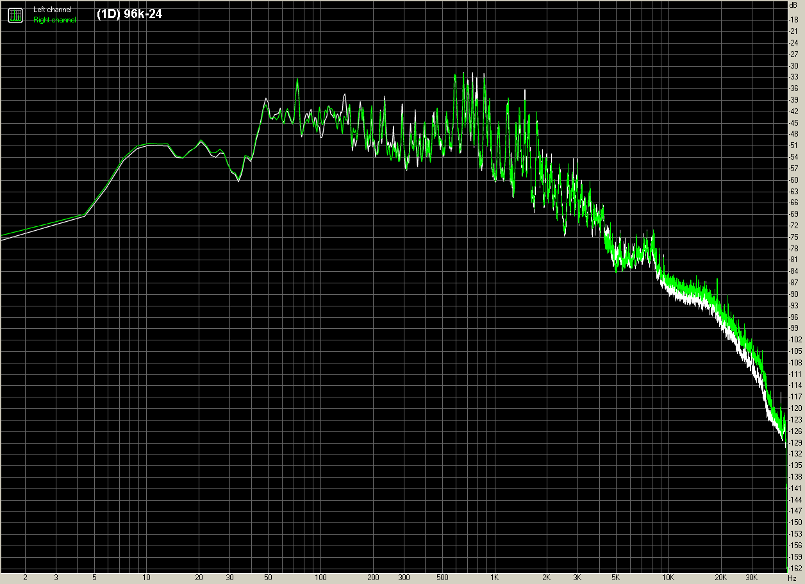The image size is (805, 584).
Task: Click the "30K" frequency axis label
Action: (x=752, y=578)
